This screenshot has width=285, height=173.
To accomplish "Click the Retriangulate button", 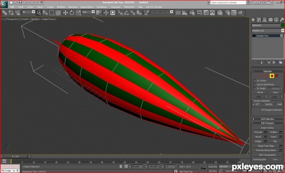I will coord(259,159).
